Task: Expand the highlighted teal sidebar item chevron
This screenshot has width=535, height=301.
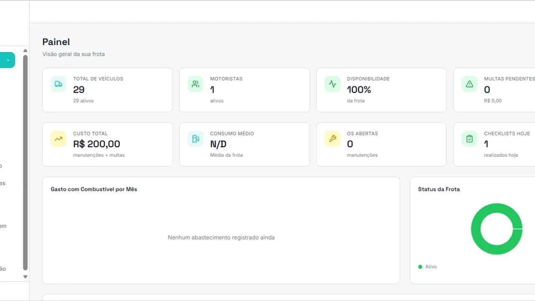Action: (8, 60)
